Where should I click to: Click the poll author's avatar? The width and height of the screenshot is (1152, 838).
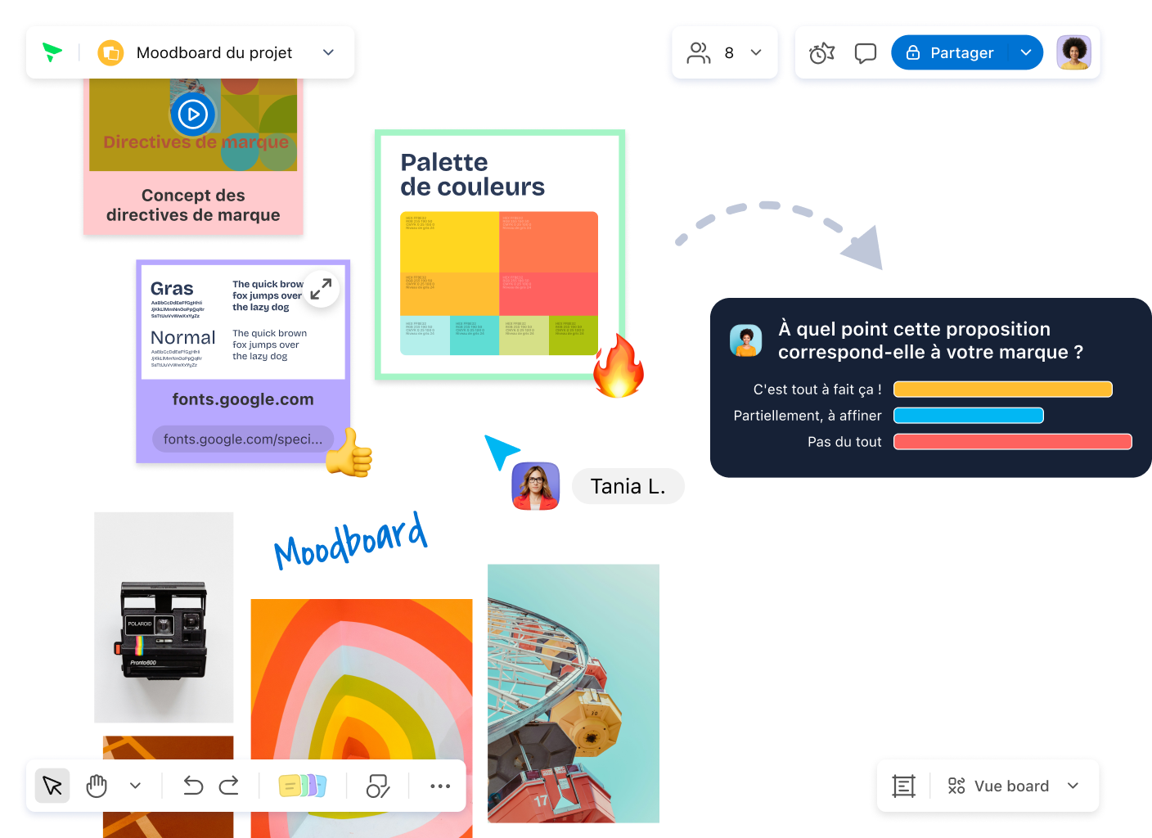tap(746, 340)
